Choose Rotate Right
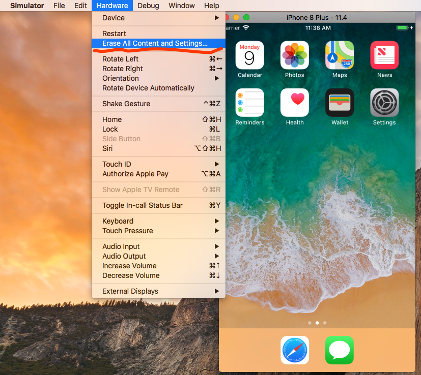Screen dimensions: 421x375 coord(158,69)
